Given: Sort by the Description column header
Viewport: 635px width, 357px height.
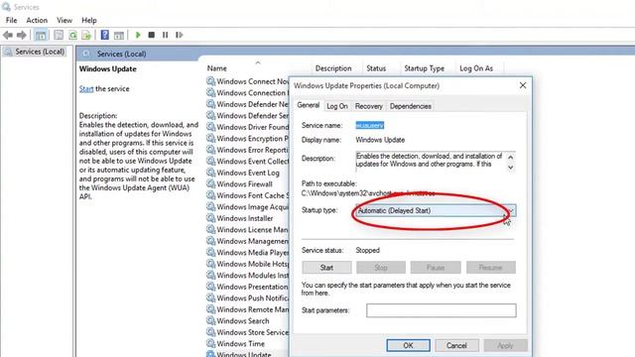Looking at the screenshot, I should point(333,68).
